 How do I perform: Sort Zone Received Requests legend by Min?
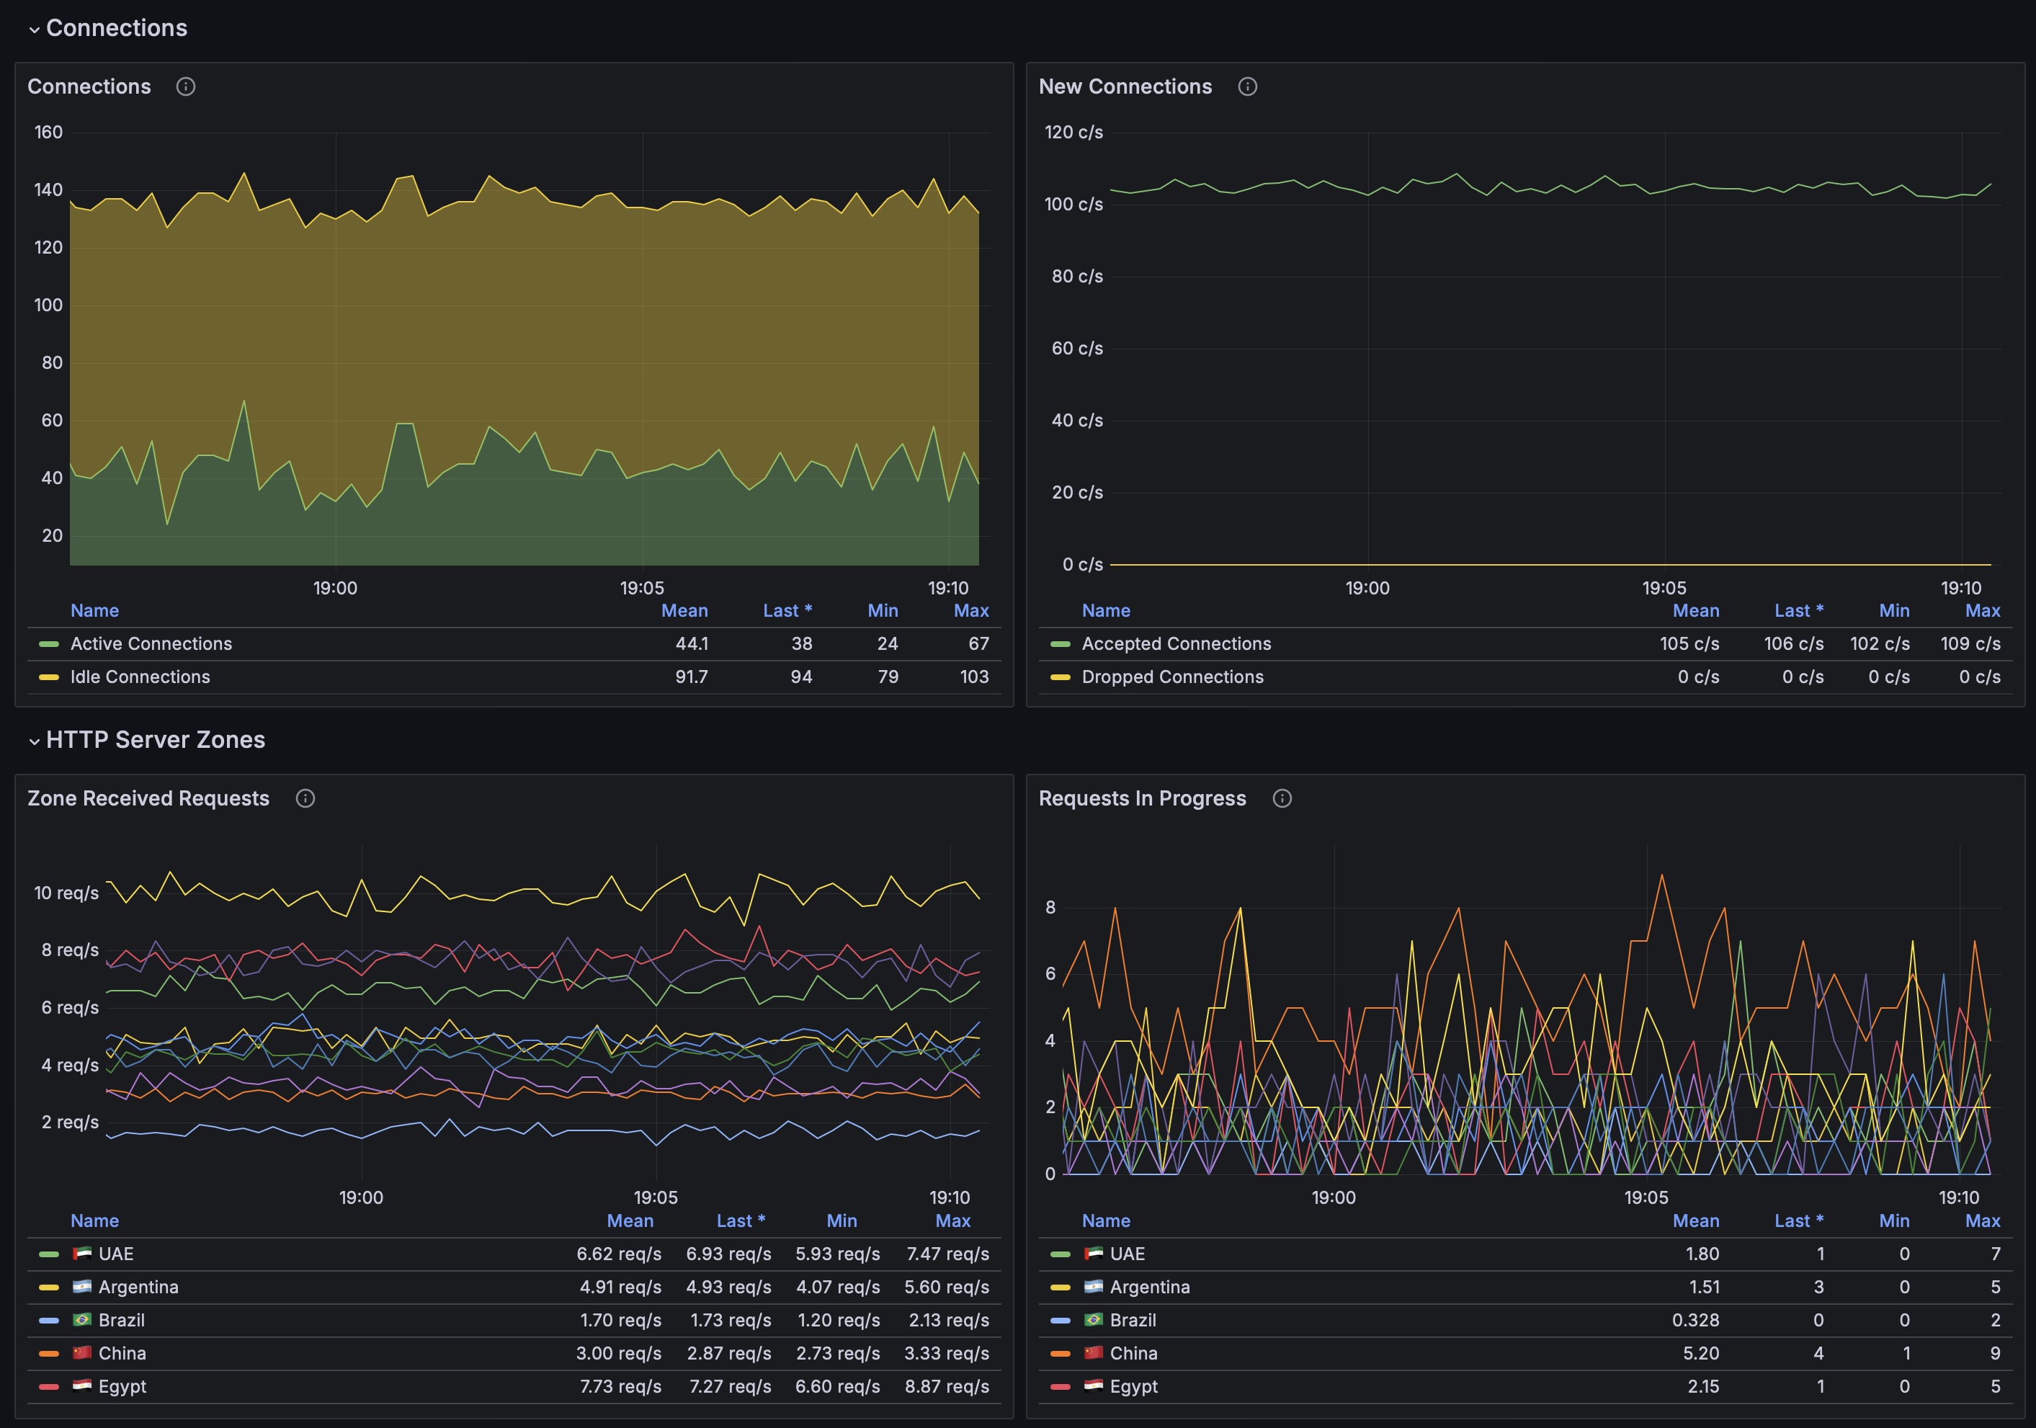[841, 1221]
